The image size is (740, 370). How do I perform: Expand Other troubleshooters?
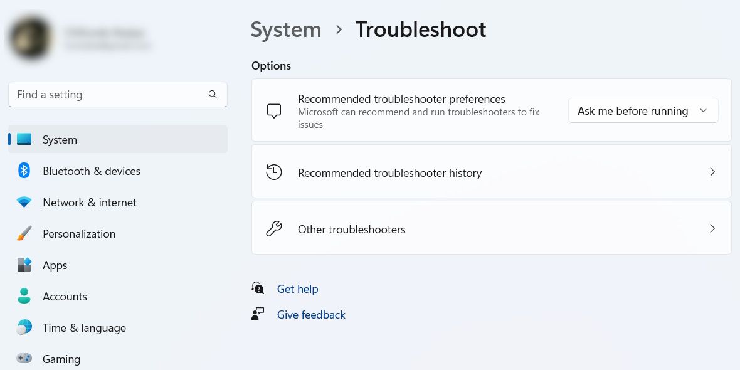(x=712, y=228)
